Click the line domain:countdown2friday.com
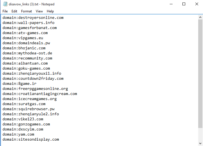Screen dimensions: 203x146 pyautogui.click(x=33, y=78)
